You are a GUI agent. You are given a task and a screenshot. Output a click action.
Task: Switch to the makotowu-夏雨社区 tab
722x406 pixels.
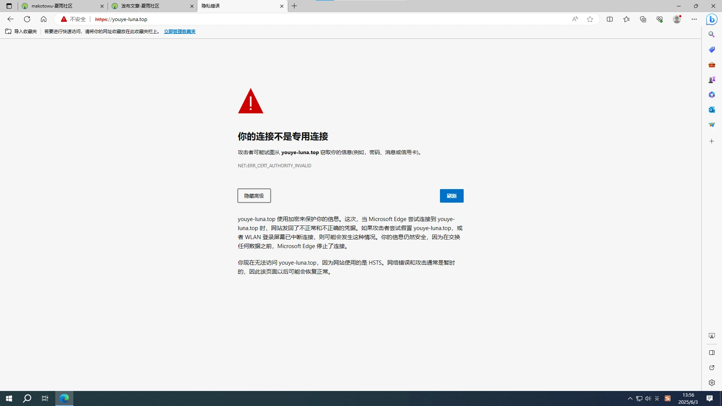tap(62, 6)
